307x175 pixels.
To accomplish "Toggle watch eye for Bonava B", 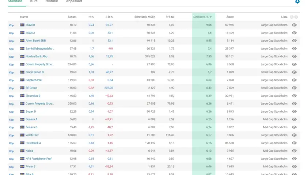I will pos(294,127).
